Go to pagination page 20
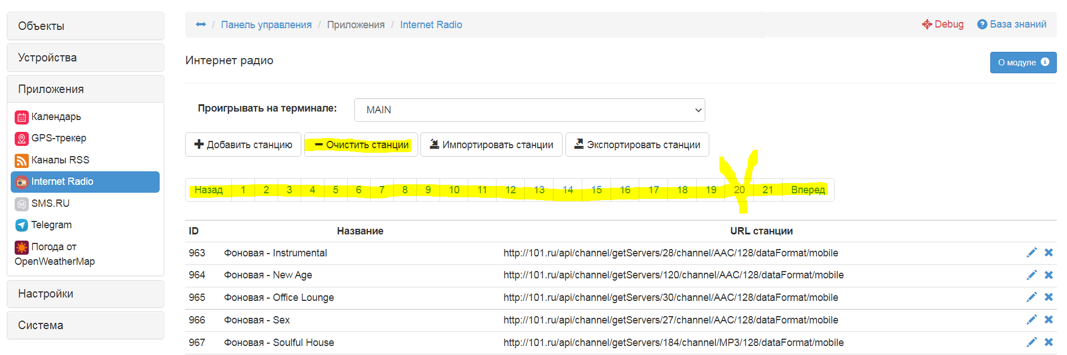Screen dimensions: 1067x355 (x=739, y=190)
